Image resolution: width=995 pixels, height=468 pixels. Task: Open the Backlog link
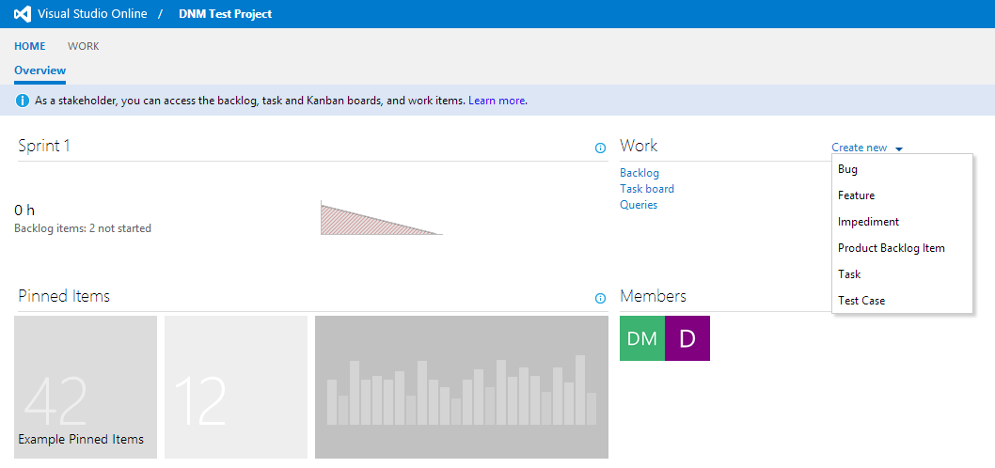[x=639, y=173]
